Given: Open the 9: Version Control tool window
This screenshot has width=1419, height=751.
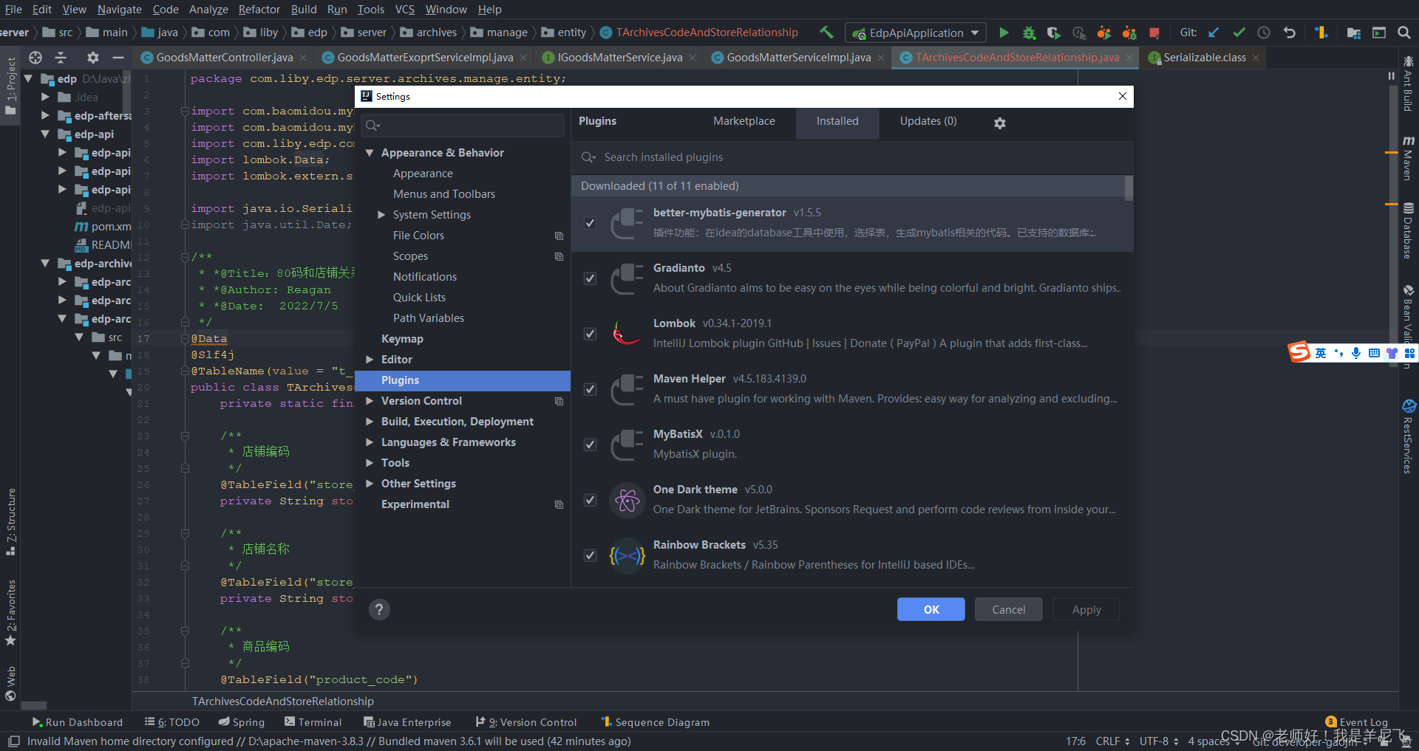Looking at the screenshot, I should pos(526,722).
